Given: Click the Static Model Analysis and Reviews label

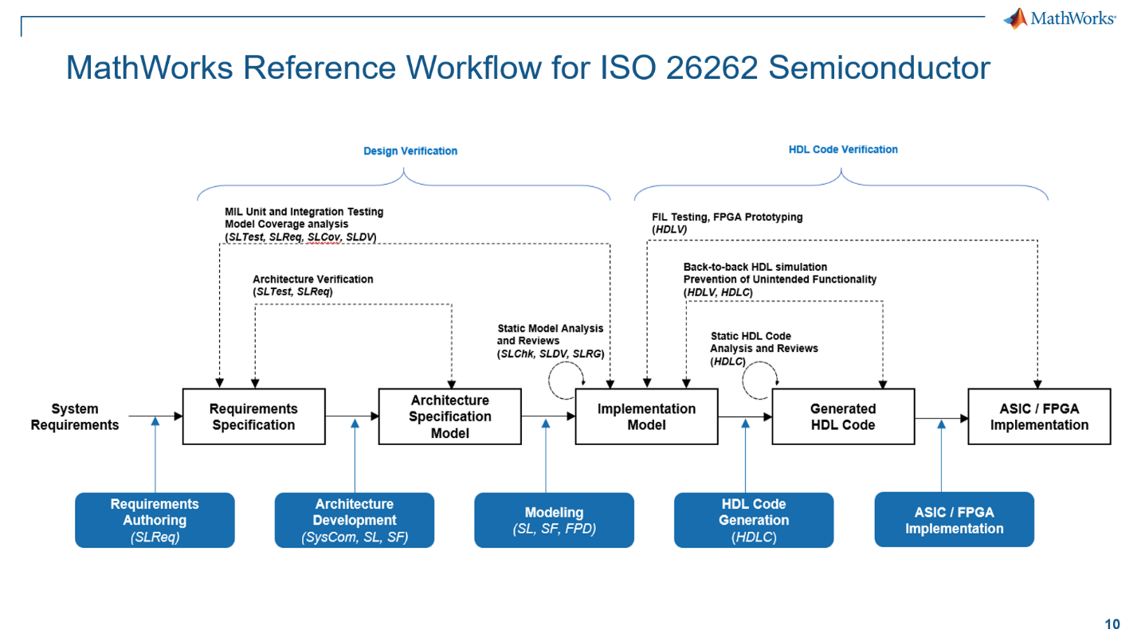Looking at the screenshot, I should point(550,340).
